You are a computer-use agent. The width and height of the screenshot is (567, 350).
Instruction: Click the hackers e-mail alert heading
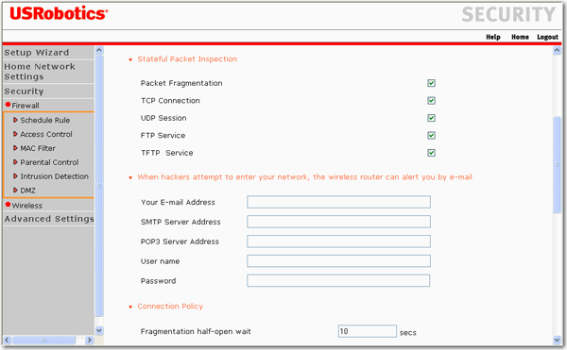[304, 176]
